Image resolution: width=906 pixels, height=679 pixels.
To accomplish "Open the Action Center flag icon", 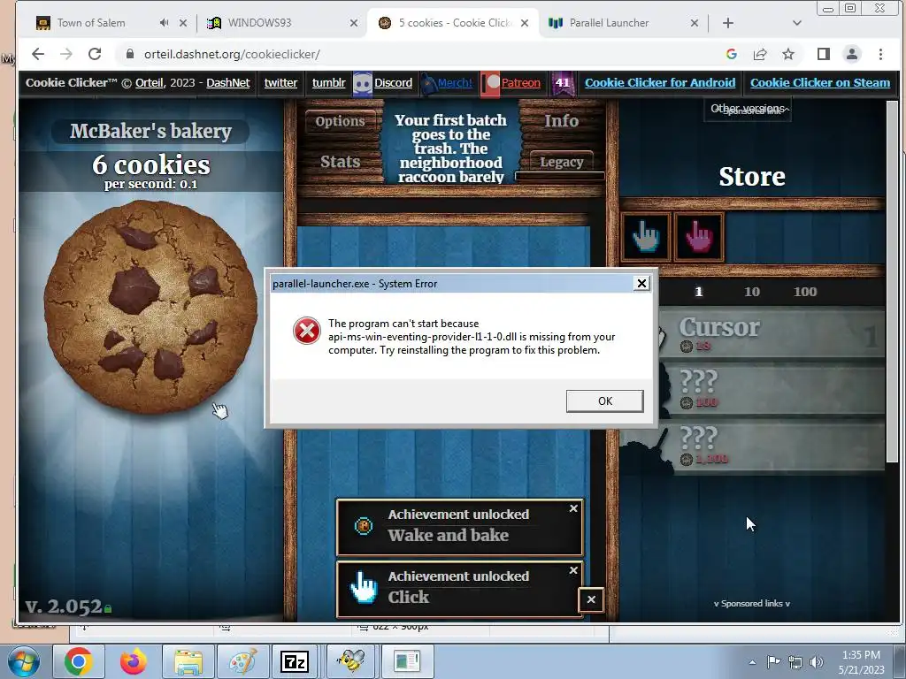I will [x=773, y=661].
